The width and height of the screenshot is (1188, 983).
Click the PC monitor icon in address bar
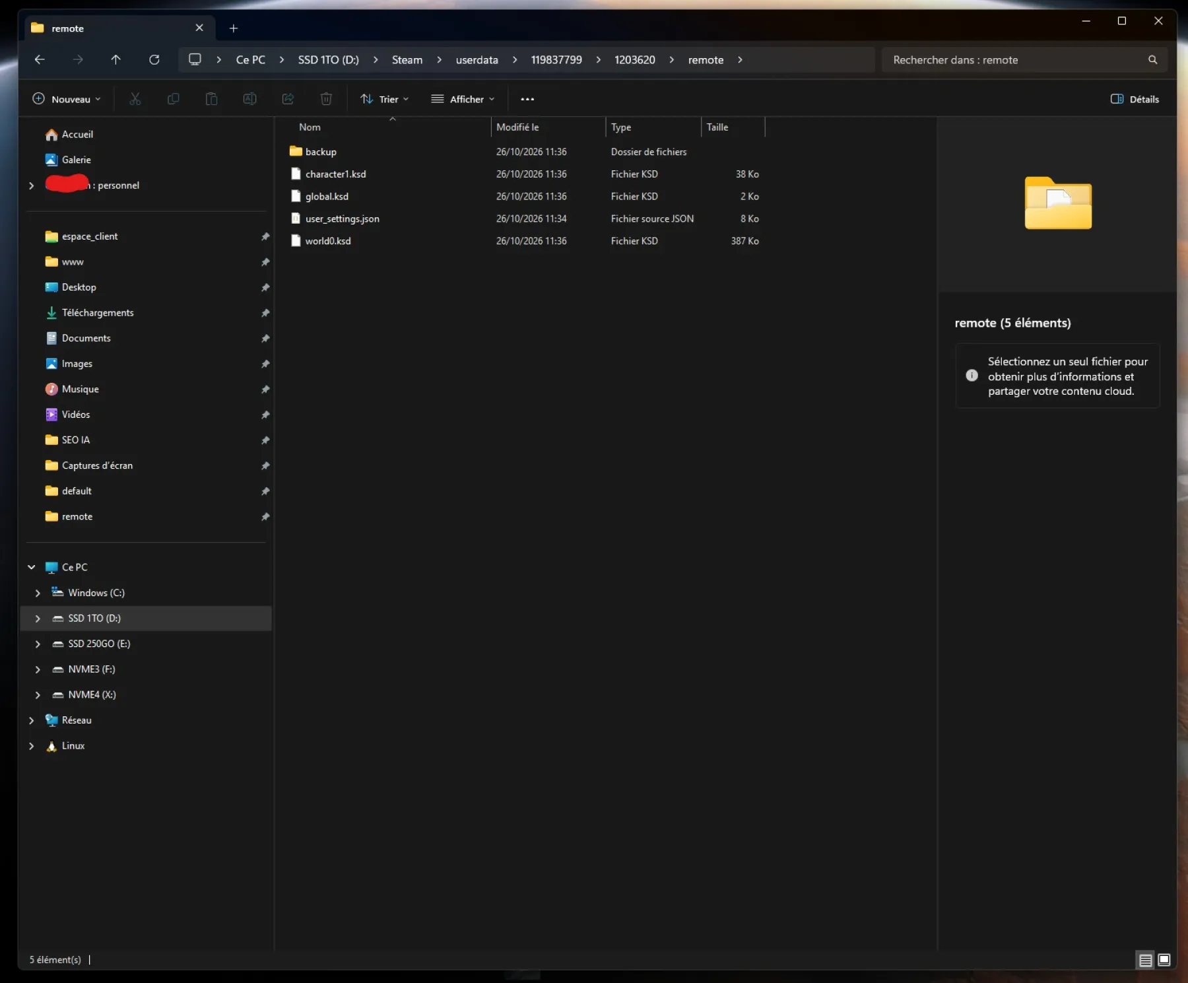pyautogui.click(x=195, y=59)
